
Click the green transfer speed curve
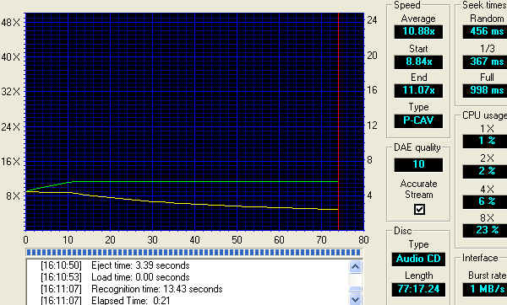tap(204, 181)
